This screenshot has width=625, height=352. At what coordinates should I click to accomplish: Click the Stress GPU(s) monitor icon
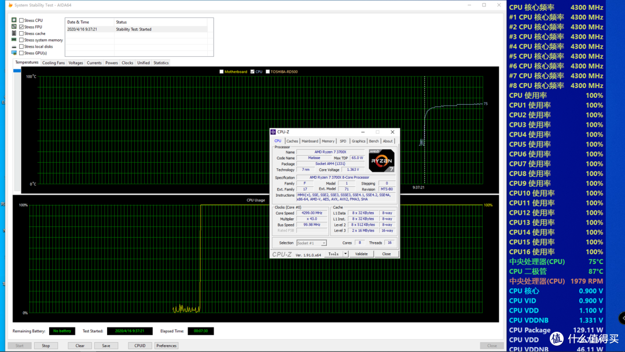(x=14, y=53)
